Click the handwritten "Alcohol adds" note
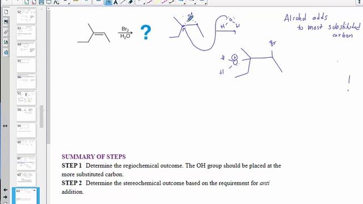The image size is (363, 204). click(306, 18)
